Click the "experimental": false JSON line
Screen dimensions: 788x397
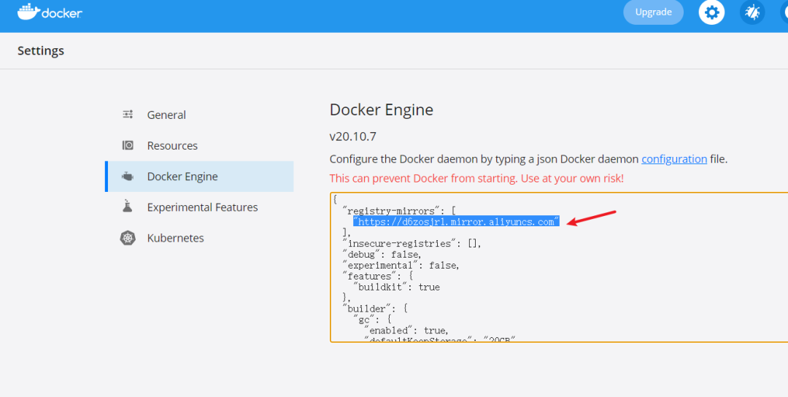[401, 265]
